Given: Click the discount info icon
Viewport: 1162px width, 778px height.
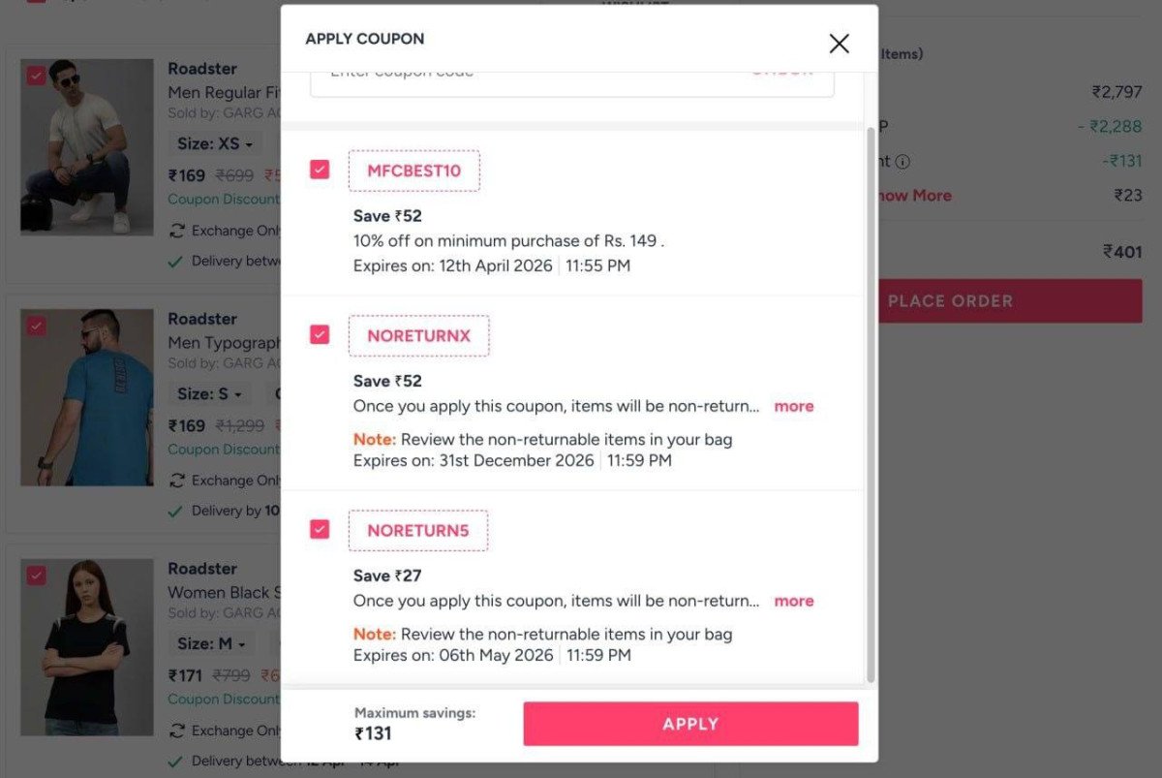Looking at the screenshot, I should [x=902, y=162].
